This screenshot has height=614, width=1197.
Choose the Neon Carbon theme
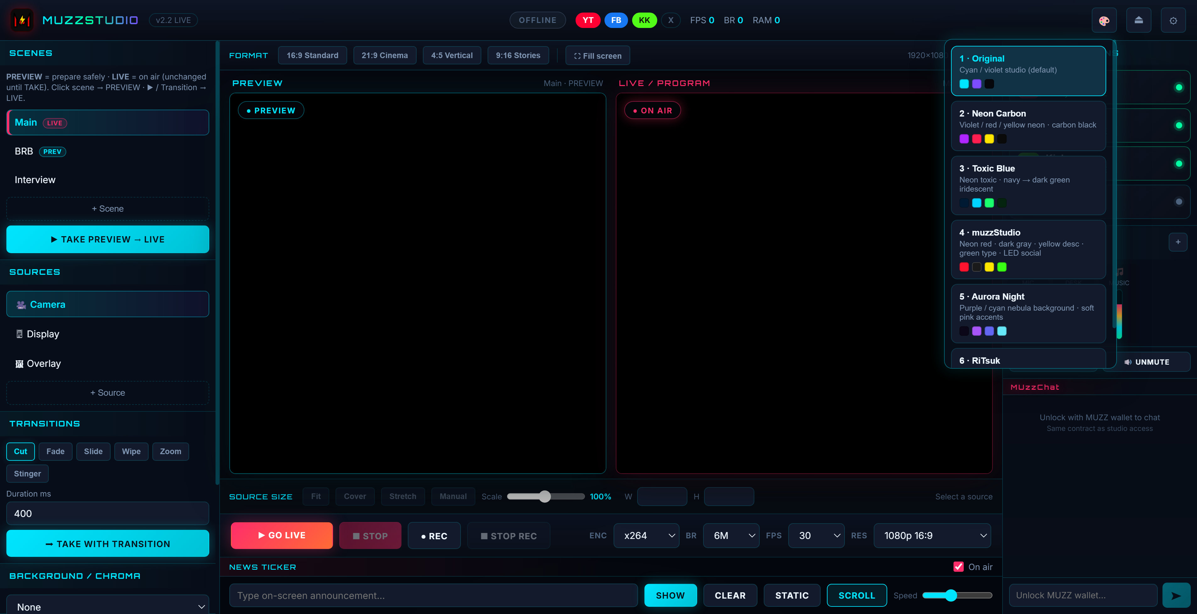click(1028, 126)
